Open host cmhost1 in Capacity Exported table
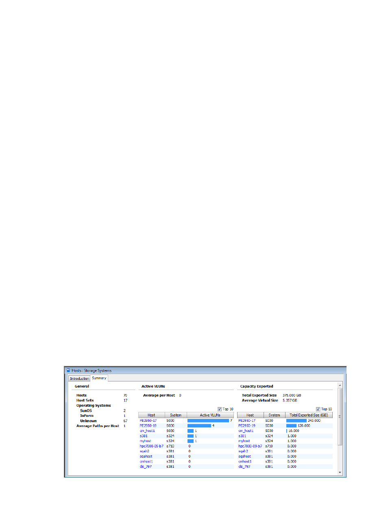 [245, 462]
